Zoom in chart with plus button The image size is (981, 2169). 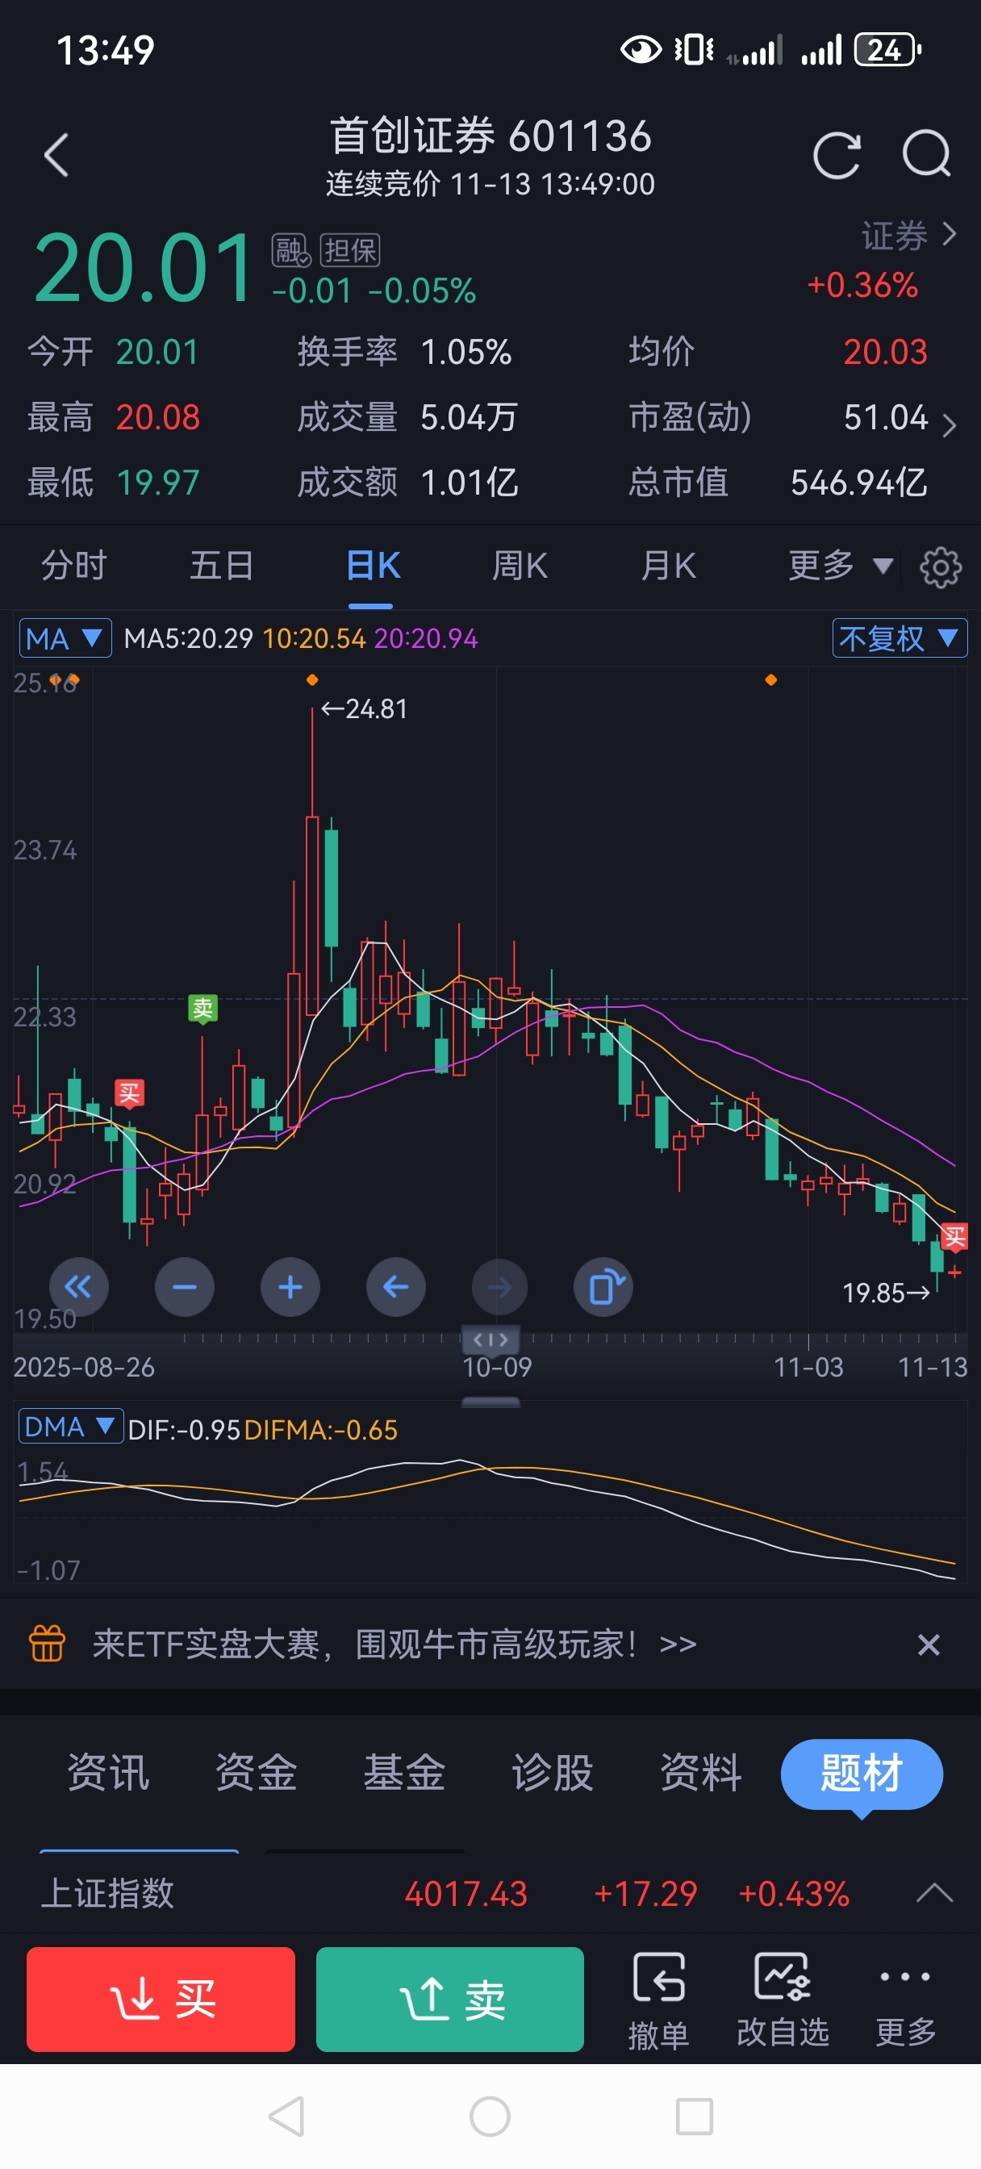[290, 1286]
